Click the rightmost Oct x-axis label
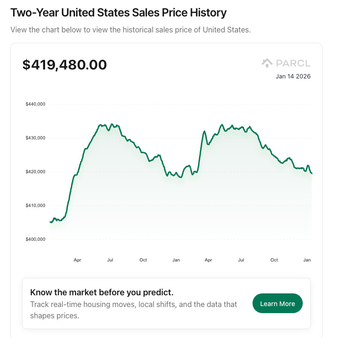The width and height of the screenshot is (337, 338). tap(274, 260)
